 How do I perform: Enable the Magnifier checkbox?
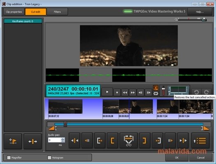[9, 157]
